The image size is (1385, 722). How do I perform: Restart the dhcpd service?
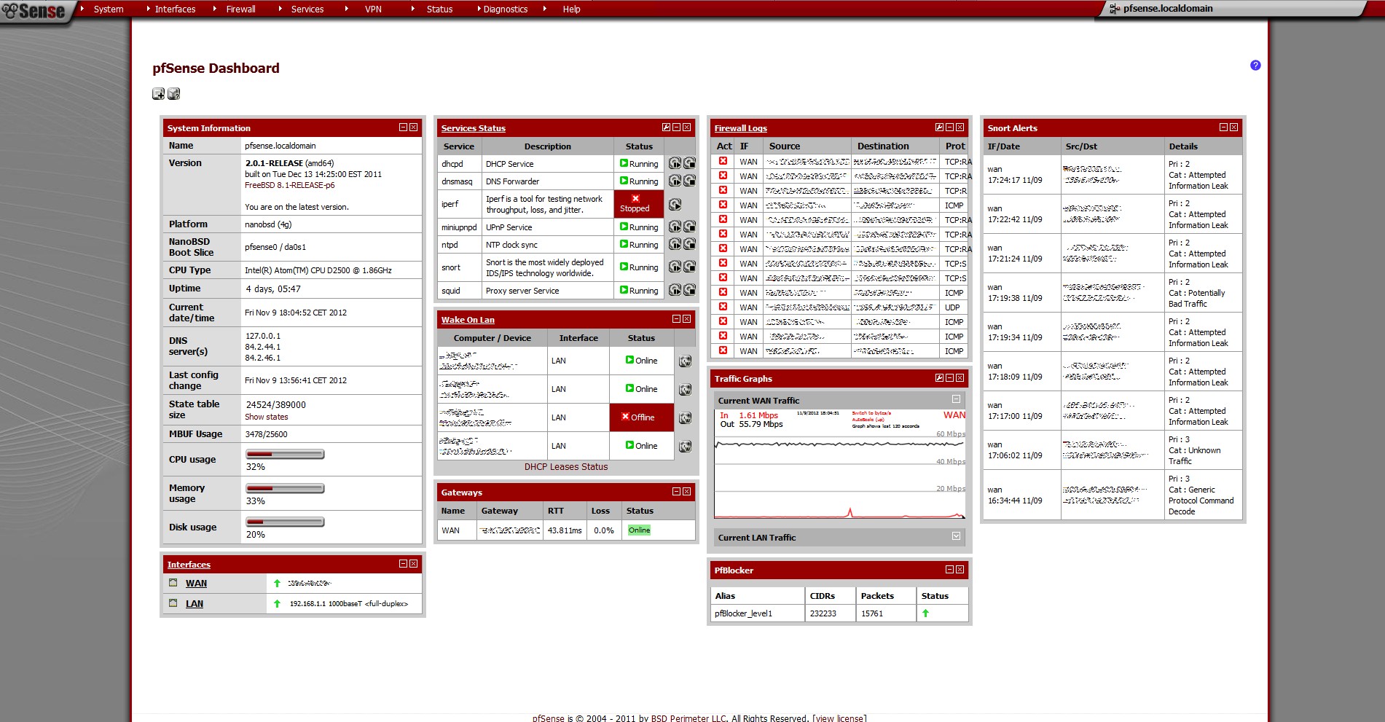675,163
